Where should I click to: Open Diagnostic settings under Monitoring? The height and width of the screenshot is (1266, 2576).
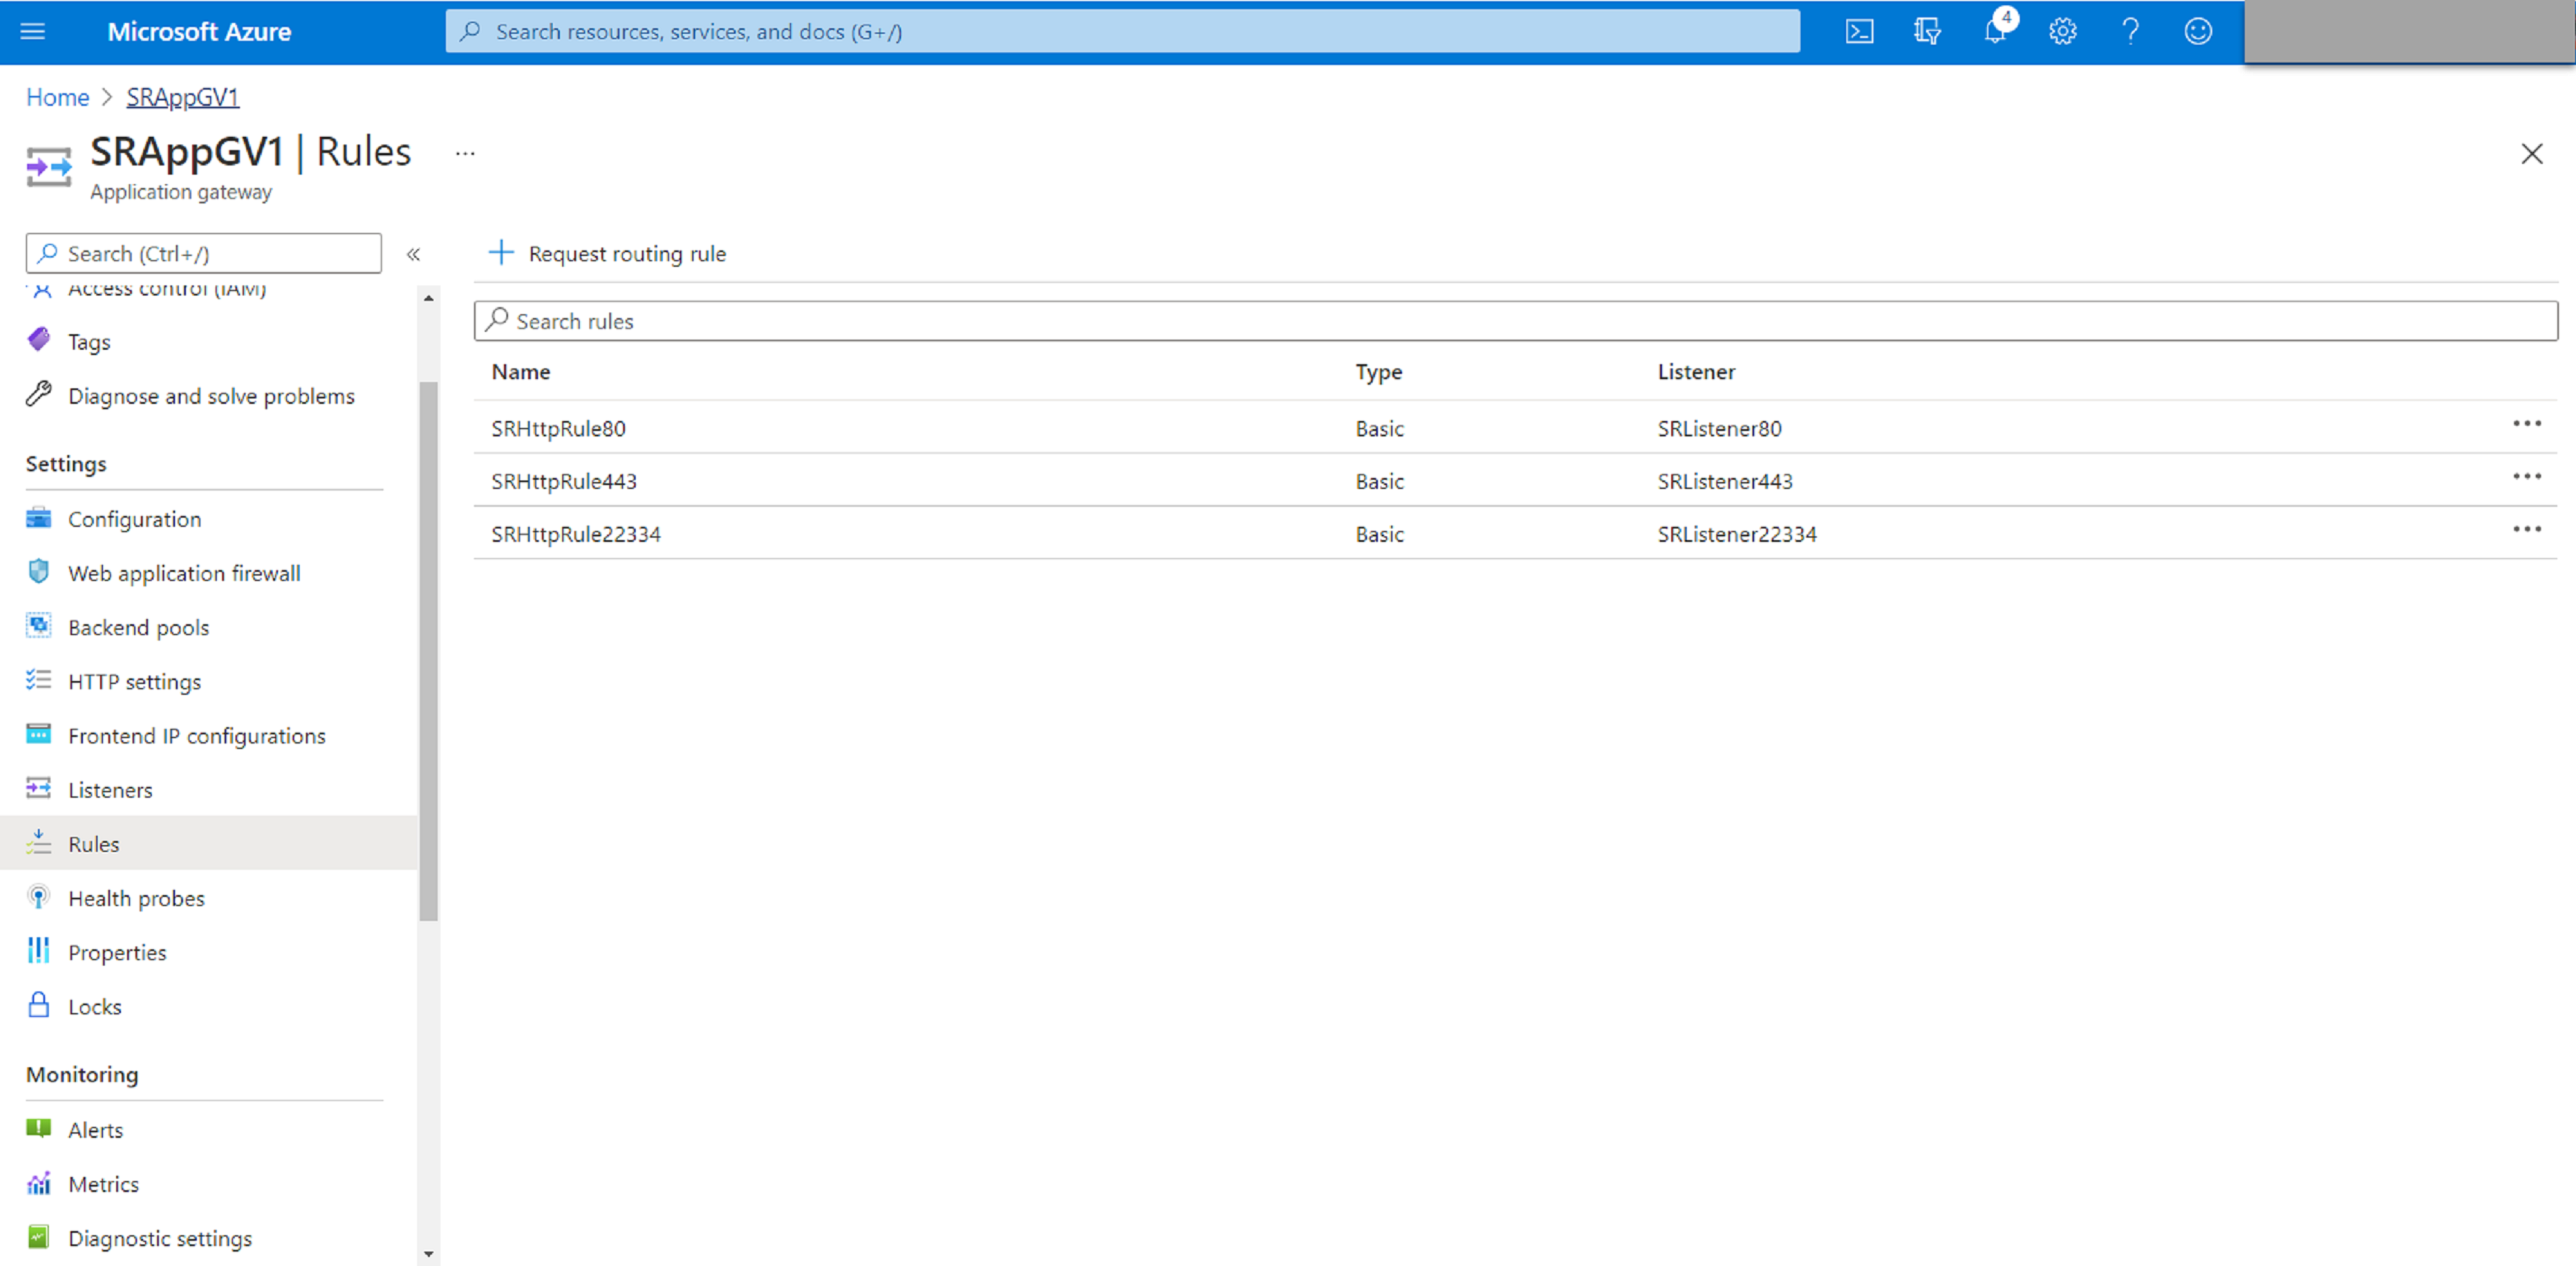[160, 1237]
